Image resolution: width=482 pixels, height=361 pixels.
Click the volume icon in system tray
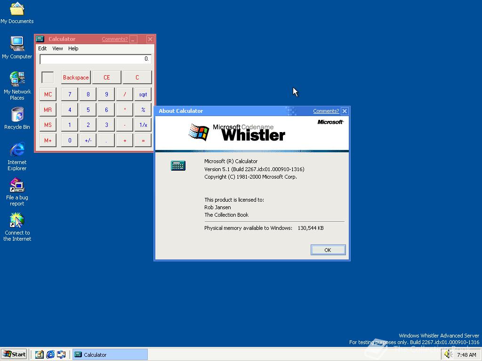[x=448, y=354]
